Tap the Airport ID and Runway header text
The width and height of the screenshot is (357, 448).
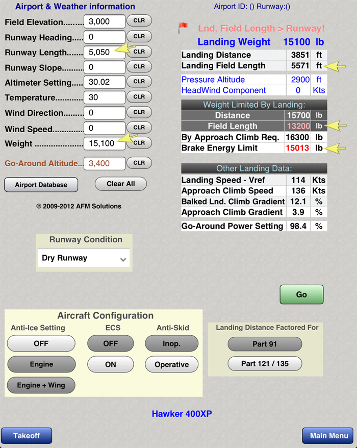click(x=252, y=6)
